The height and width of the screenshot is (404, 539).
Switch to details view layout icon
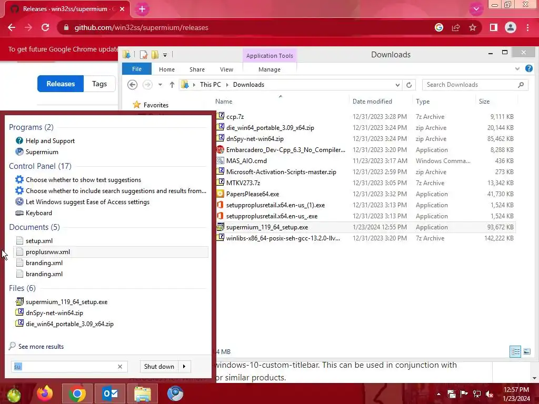pos(515,351)
